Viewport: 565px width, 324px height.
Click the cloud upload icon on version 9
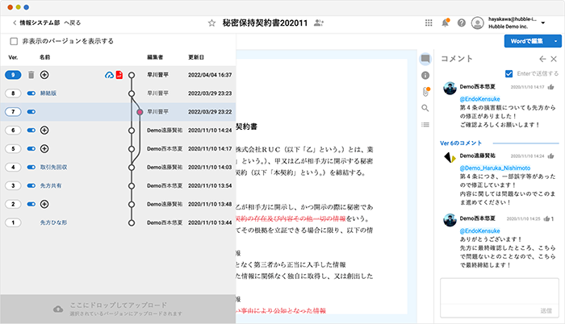[108, 75]
